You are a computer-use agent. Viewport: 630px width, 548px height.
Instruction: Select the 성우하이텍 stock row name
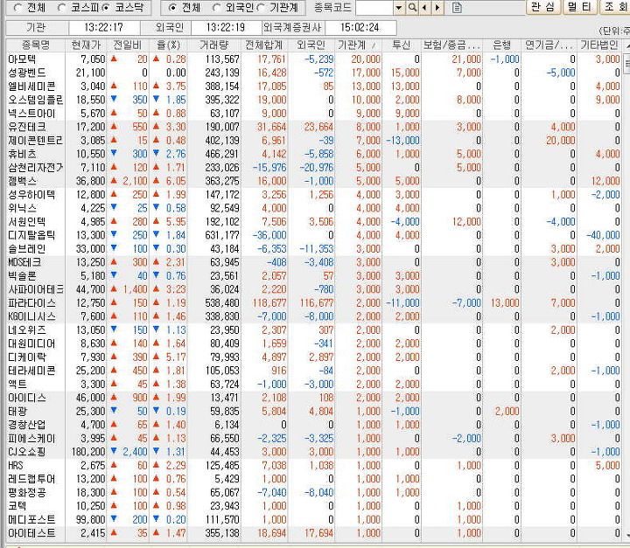pos(31,195)
